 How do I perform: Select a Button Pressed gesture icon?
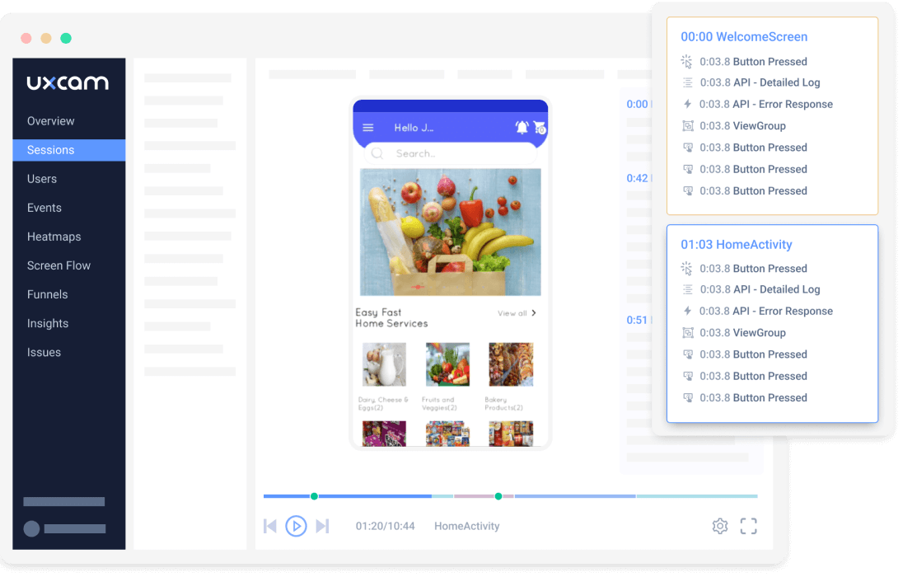coord(687,147)
